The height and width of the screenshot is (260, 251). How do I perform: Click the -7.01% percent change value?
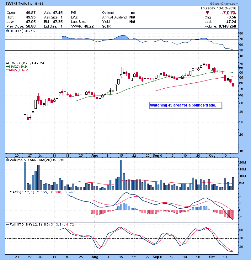click(x=229, y=13)
